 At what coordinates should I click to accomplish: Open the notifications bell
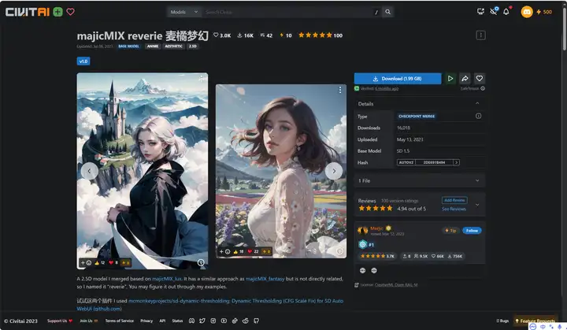pyautogui.click(x=506, y=12)
